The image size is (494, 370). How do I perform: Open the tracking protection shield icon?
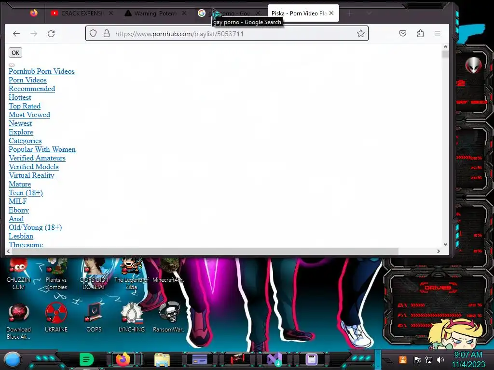point(93,33)
